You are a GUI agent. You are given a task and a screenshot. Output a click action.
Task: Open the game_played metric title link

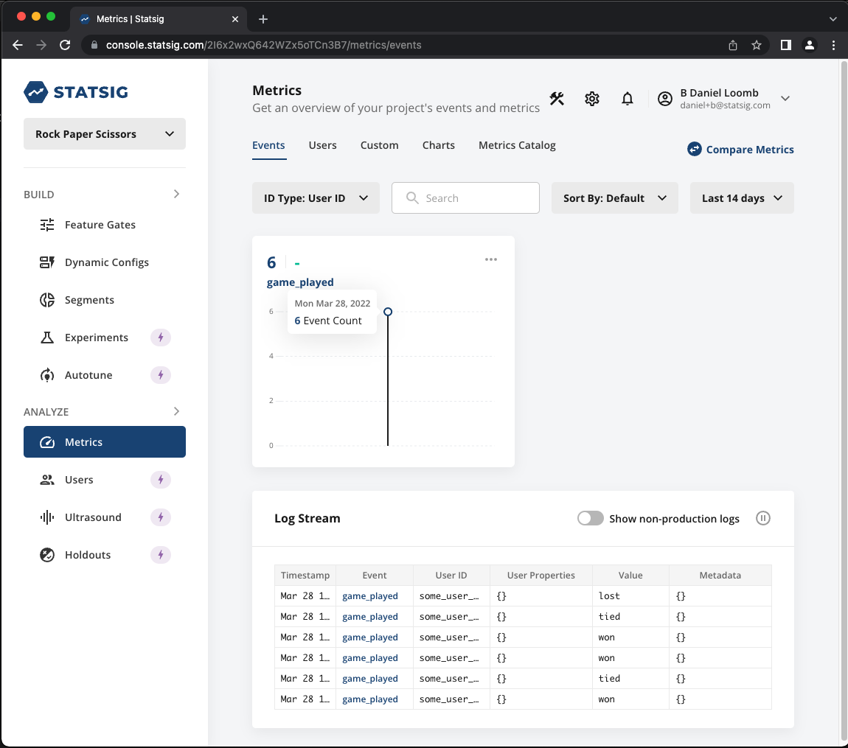click(300, 282)
